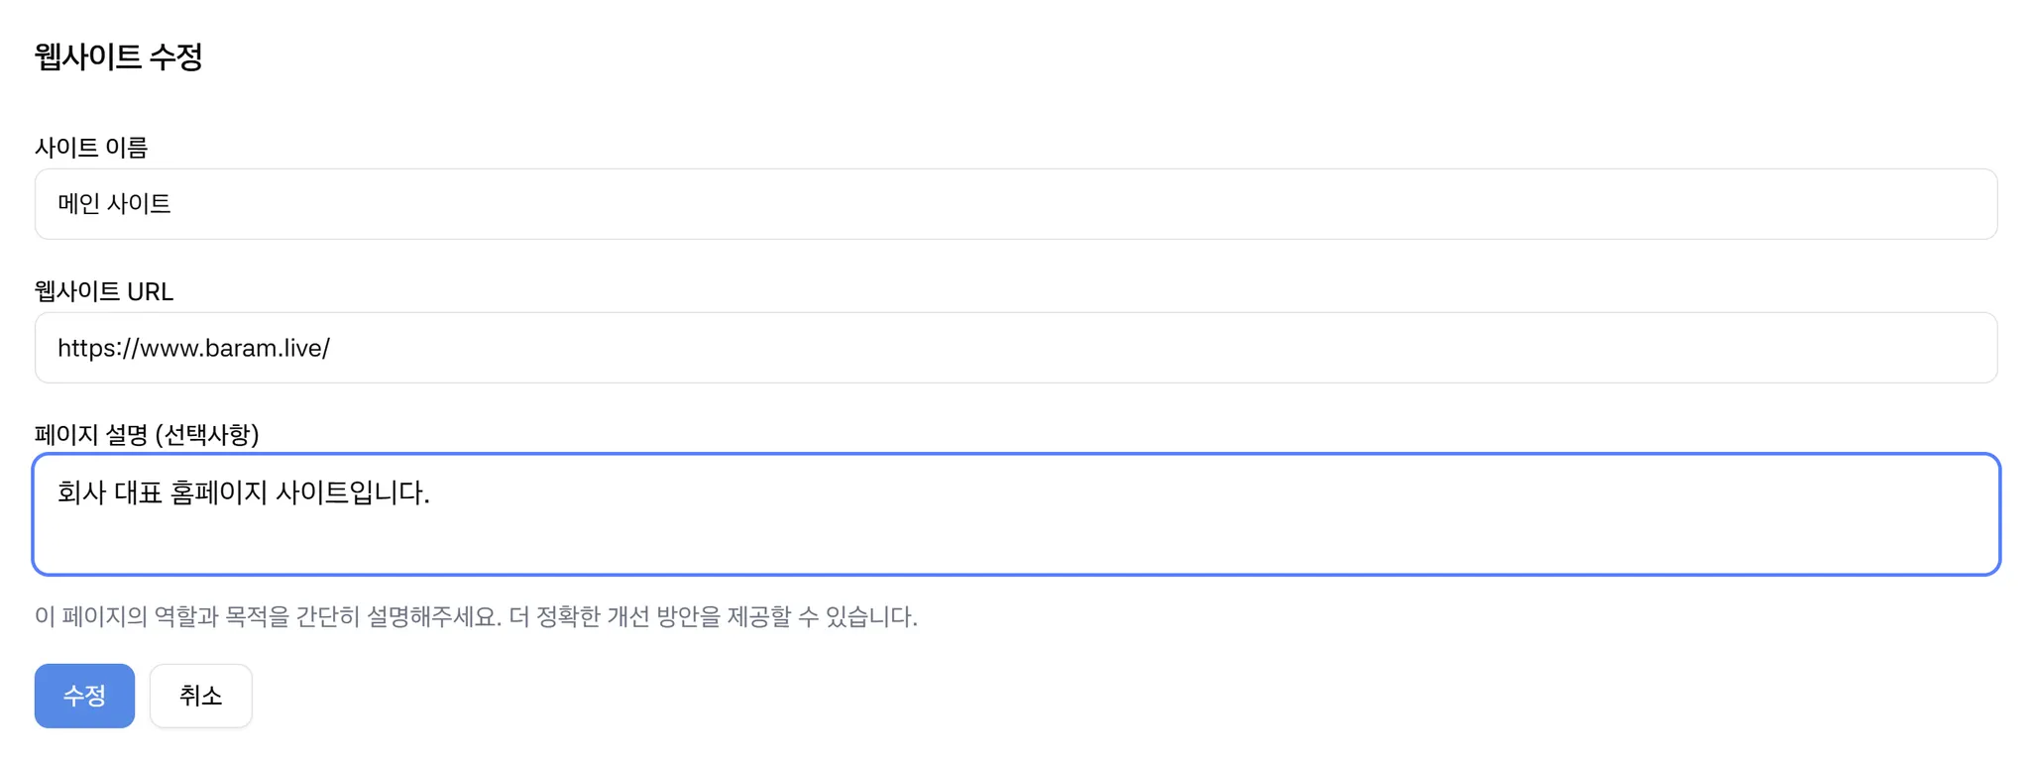This screenshot has height=760, width=2030.
Task: Click the 웹사이트 수정 page heading
Action: [118, 56]
